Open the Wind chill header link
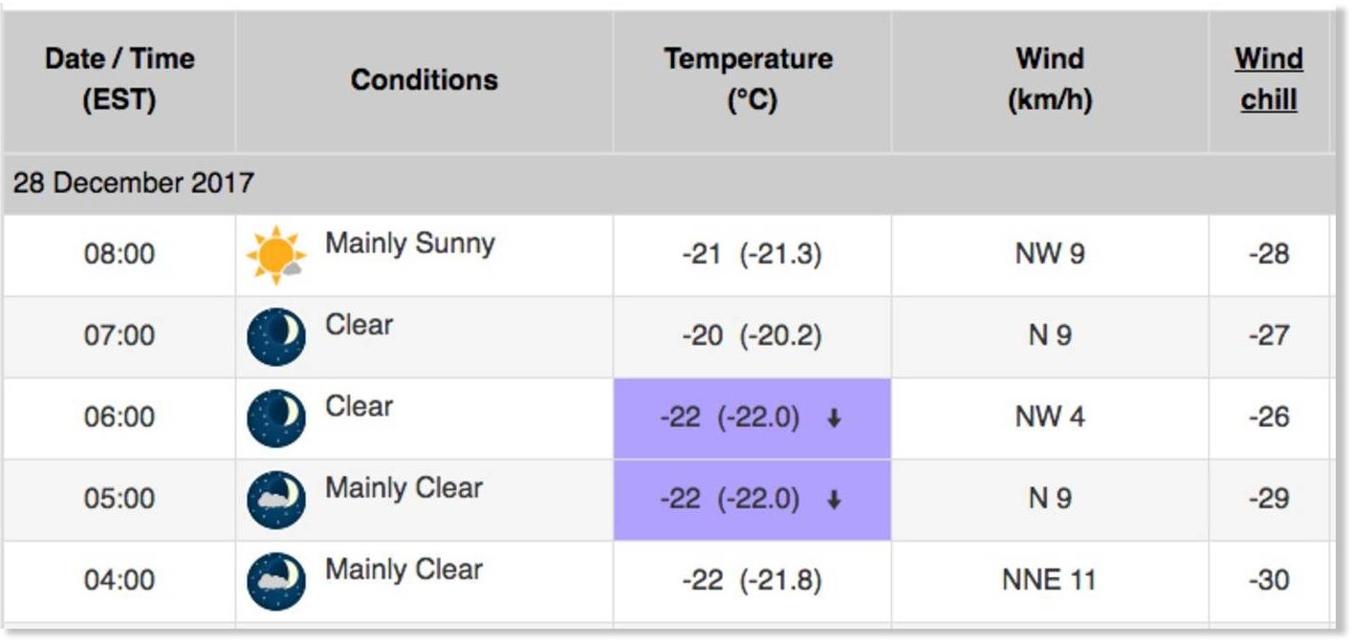The width and height of the screenshot is (1352, 643). pos(1268,79)
